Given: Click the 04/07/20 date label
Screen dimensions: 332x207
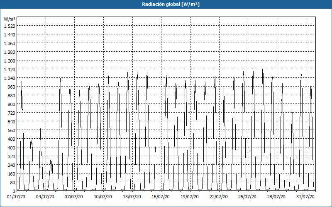Looking at the screenshot, I should (45, 197).
